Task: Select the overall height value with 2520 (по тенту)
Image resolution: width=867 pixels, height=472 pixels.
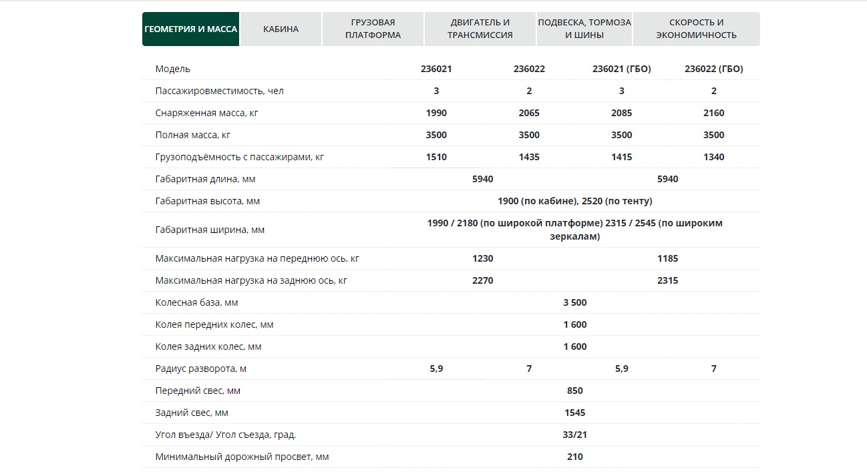Action: [x=574, y=201]
